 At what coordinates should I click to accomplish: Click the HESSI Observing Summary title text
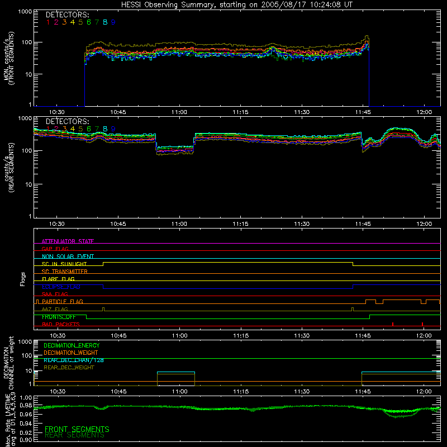[236, 5]
